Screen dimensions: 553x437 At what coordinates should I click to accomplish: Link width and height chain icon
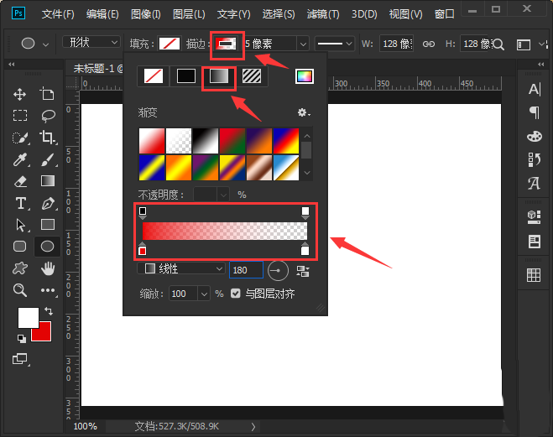[429, 44]
